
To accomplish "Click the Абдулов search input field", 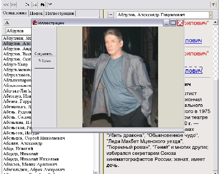I will tap(19, 31).
